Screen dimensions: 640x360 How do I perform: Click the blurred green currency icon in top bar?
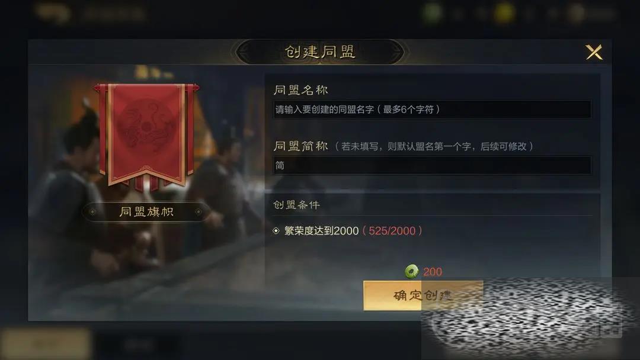432,13
